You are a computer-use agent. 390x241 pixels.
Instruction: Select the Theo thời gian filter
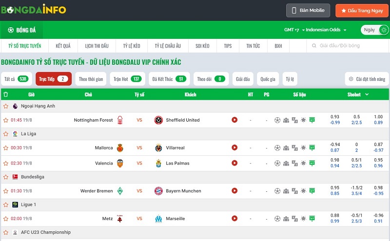coord(91,79)
